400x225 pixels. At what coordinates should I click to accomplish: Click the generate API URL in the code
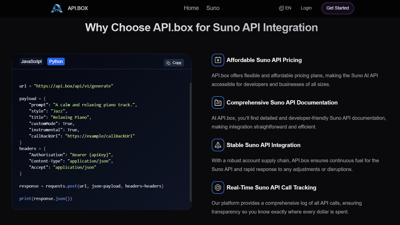point(74,86)
